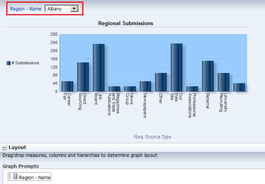Click the Newspapers bar
265x184 pixels.
point(145,86)
